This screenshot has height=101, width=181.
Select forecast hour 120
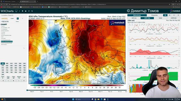click(11, 70)
